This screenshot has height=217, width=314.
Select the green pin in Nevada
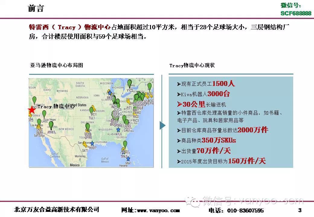point(34,100)
